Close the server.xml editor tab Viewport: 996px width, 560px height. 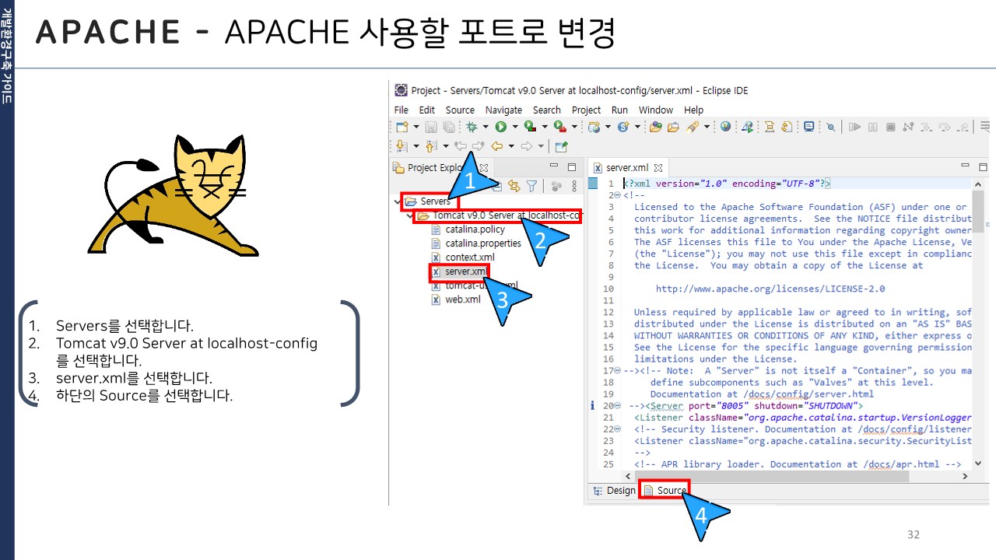[x=658, y=167]
